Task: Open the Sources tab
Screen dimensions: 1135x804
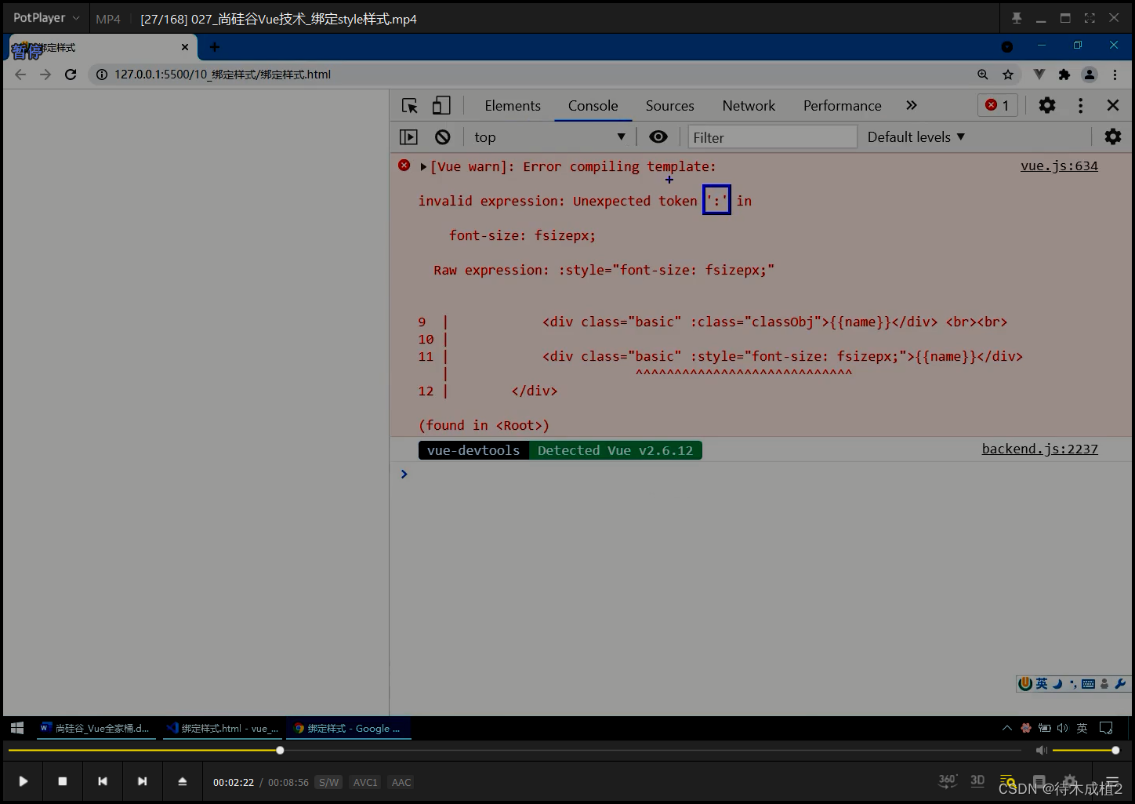Action: pos(670,106)
